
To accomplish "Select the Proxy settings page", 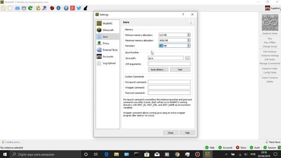I will (108, 43).
